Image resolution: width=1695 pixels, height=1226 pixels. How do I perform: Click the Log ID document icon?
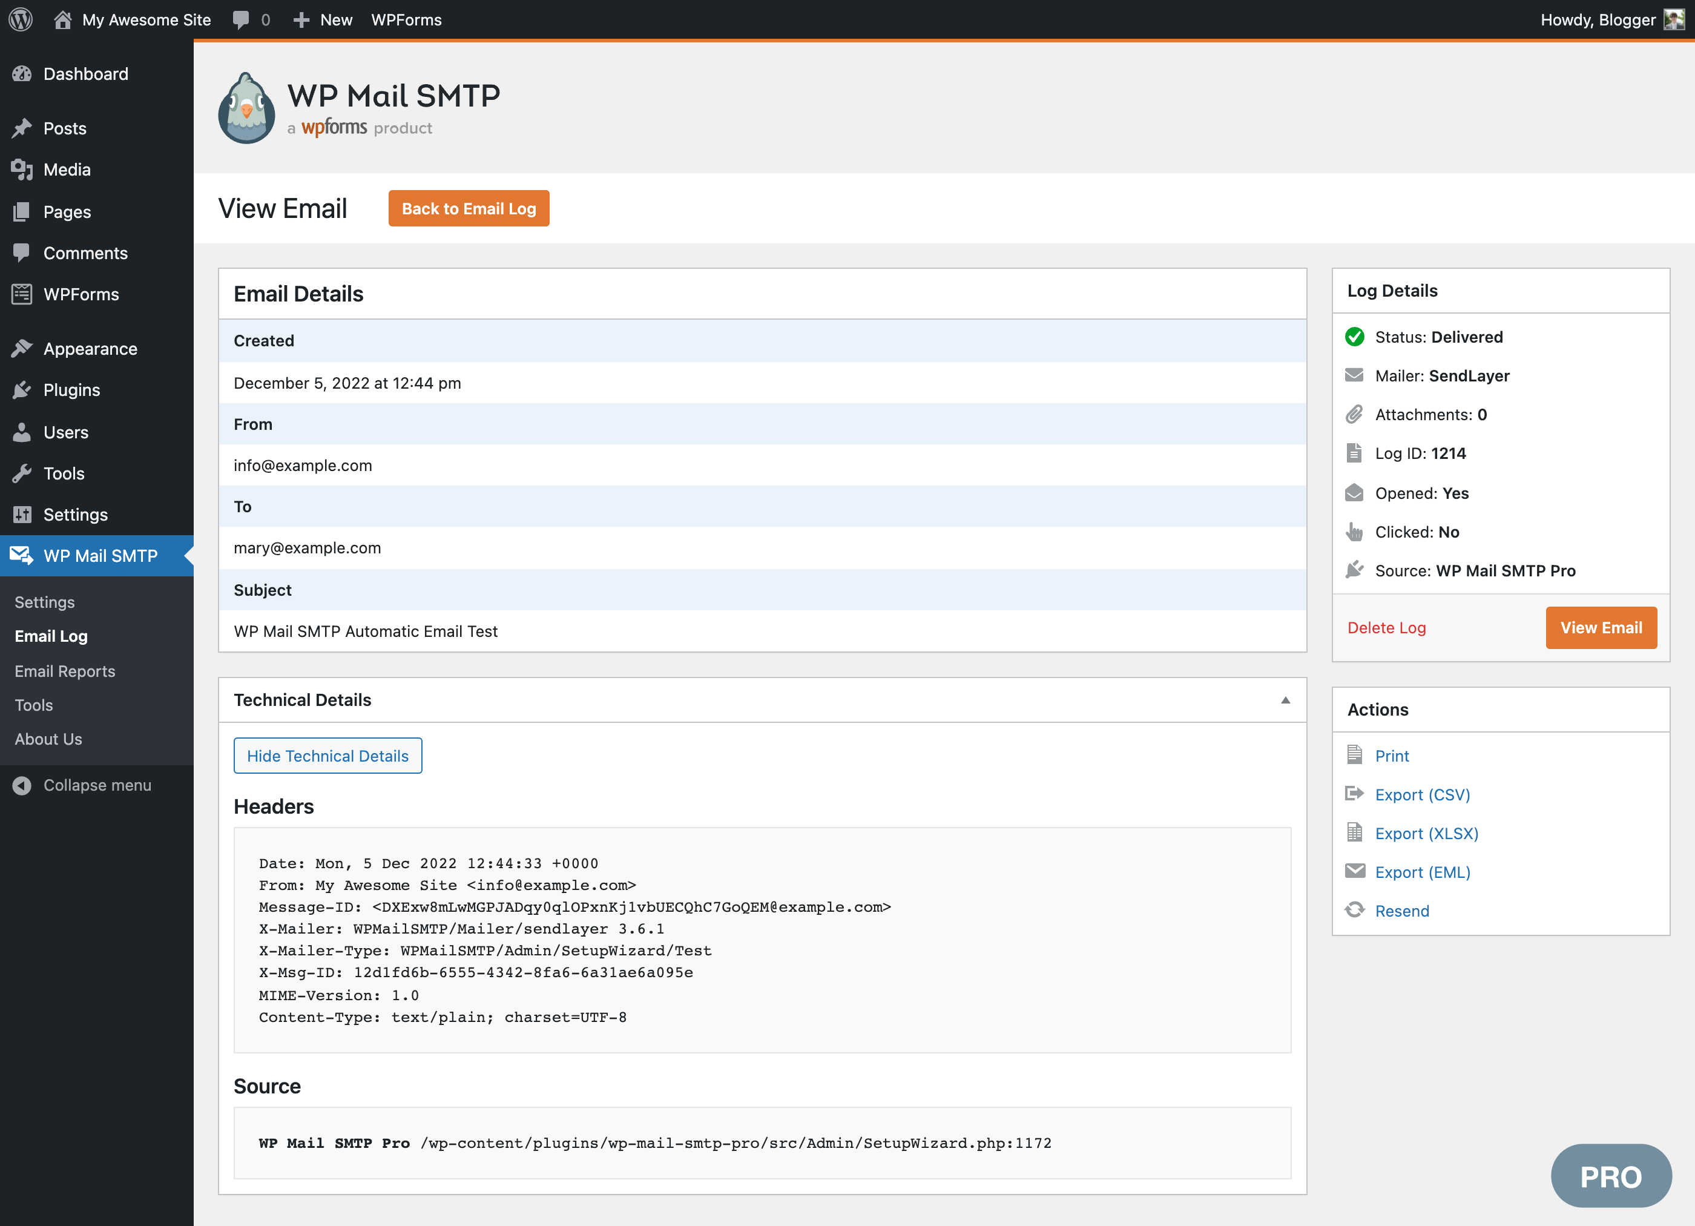[1355, 452]
